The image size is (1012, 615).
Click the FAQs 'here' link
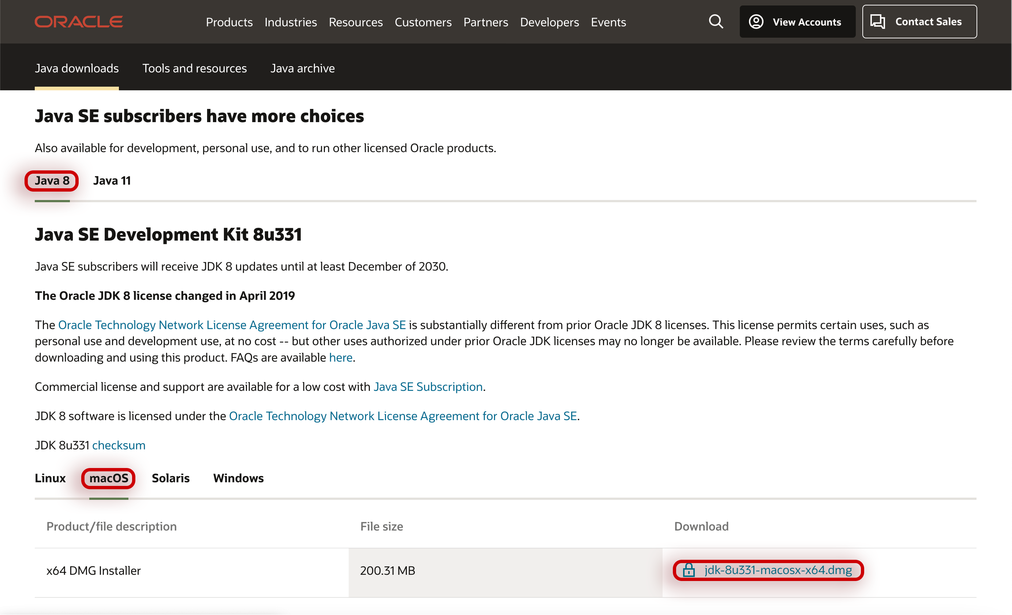pos(341,358)
